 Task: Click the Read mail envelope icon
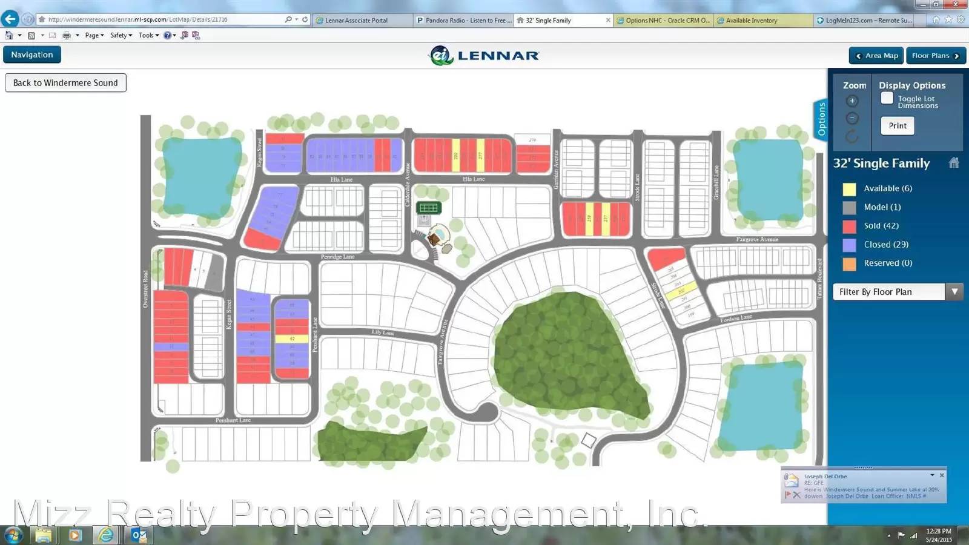tap(53, 35)
